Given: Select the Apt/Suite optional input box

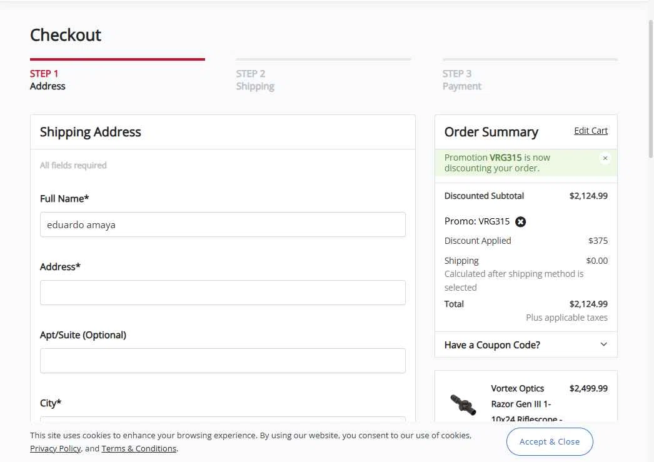Looking at the screenshot, I should click(223, 361).
